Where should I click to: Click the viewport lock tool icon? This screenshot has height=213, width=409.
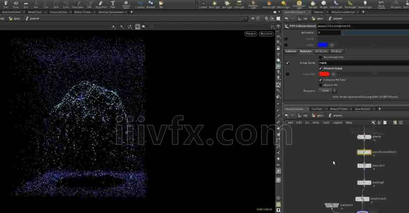[278, 48]
